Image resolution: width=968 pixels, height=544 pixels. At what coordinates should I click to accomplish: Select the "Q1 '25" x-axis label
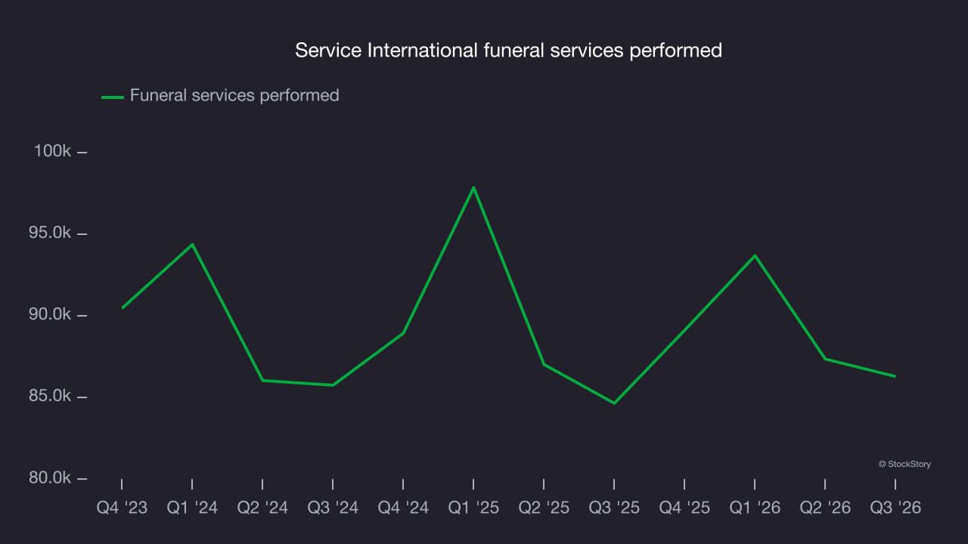pyautogui.click(x=473, y=508)
